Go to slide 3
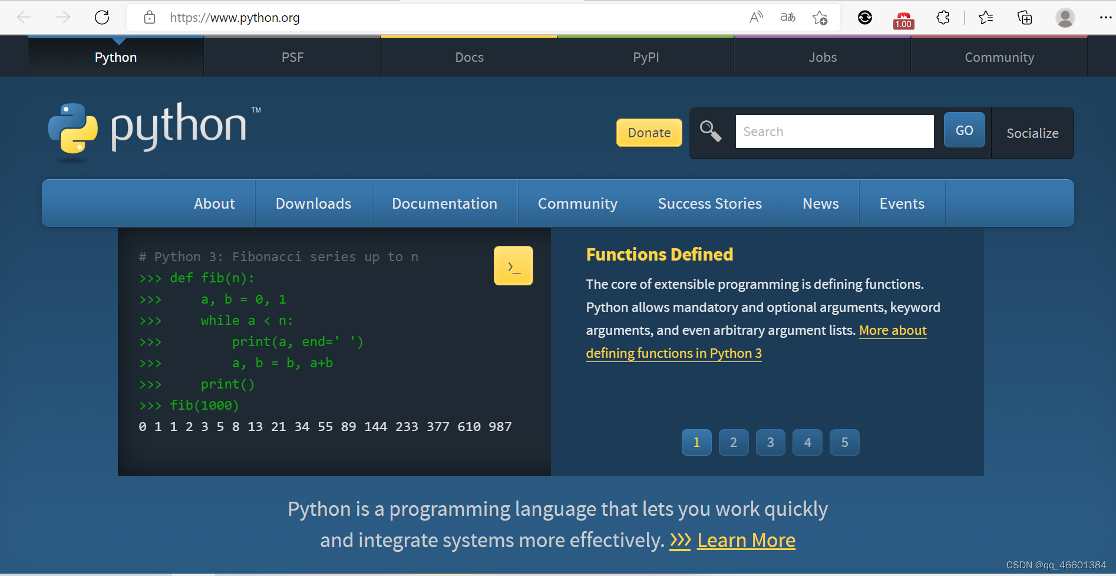This screenshot has height=576, width=1116. (x=771, y=442)
